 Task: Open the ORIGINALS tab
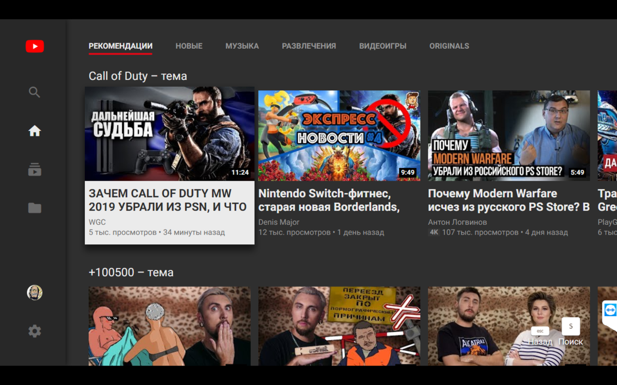[x=449, y=46]
